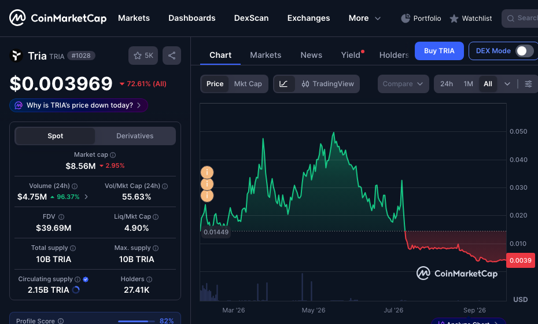The width and height of the screenshot is (538, 324).
Task: Click the Holders info icon
Action: pos(149,279)
